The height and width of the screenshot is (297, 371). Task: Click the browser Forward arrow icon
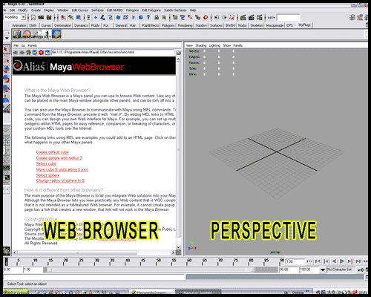(x=22, y=53)
